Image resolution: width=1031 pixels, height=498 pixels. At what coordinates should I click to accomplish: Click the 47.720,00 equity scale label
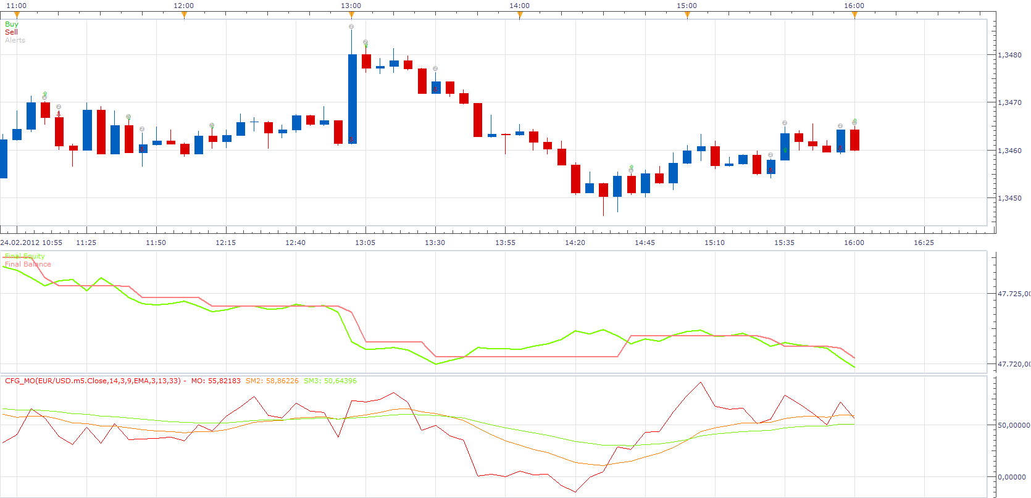pos(1014,364)
